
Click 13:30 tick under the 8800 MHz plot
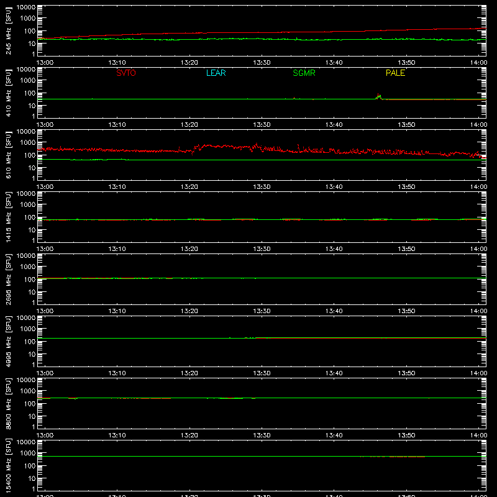262,435
